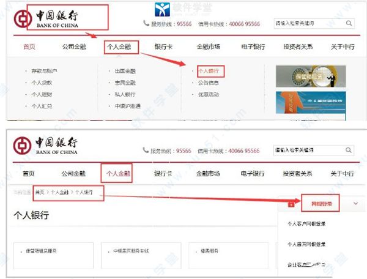Choose the 企业客户 login entry in the login list
Screen dimensions: 367x279
306,265
